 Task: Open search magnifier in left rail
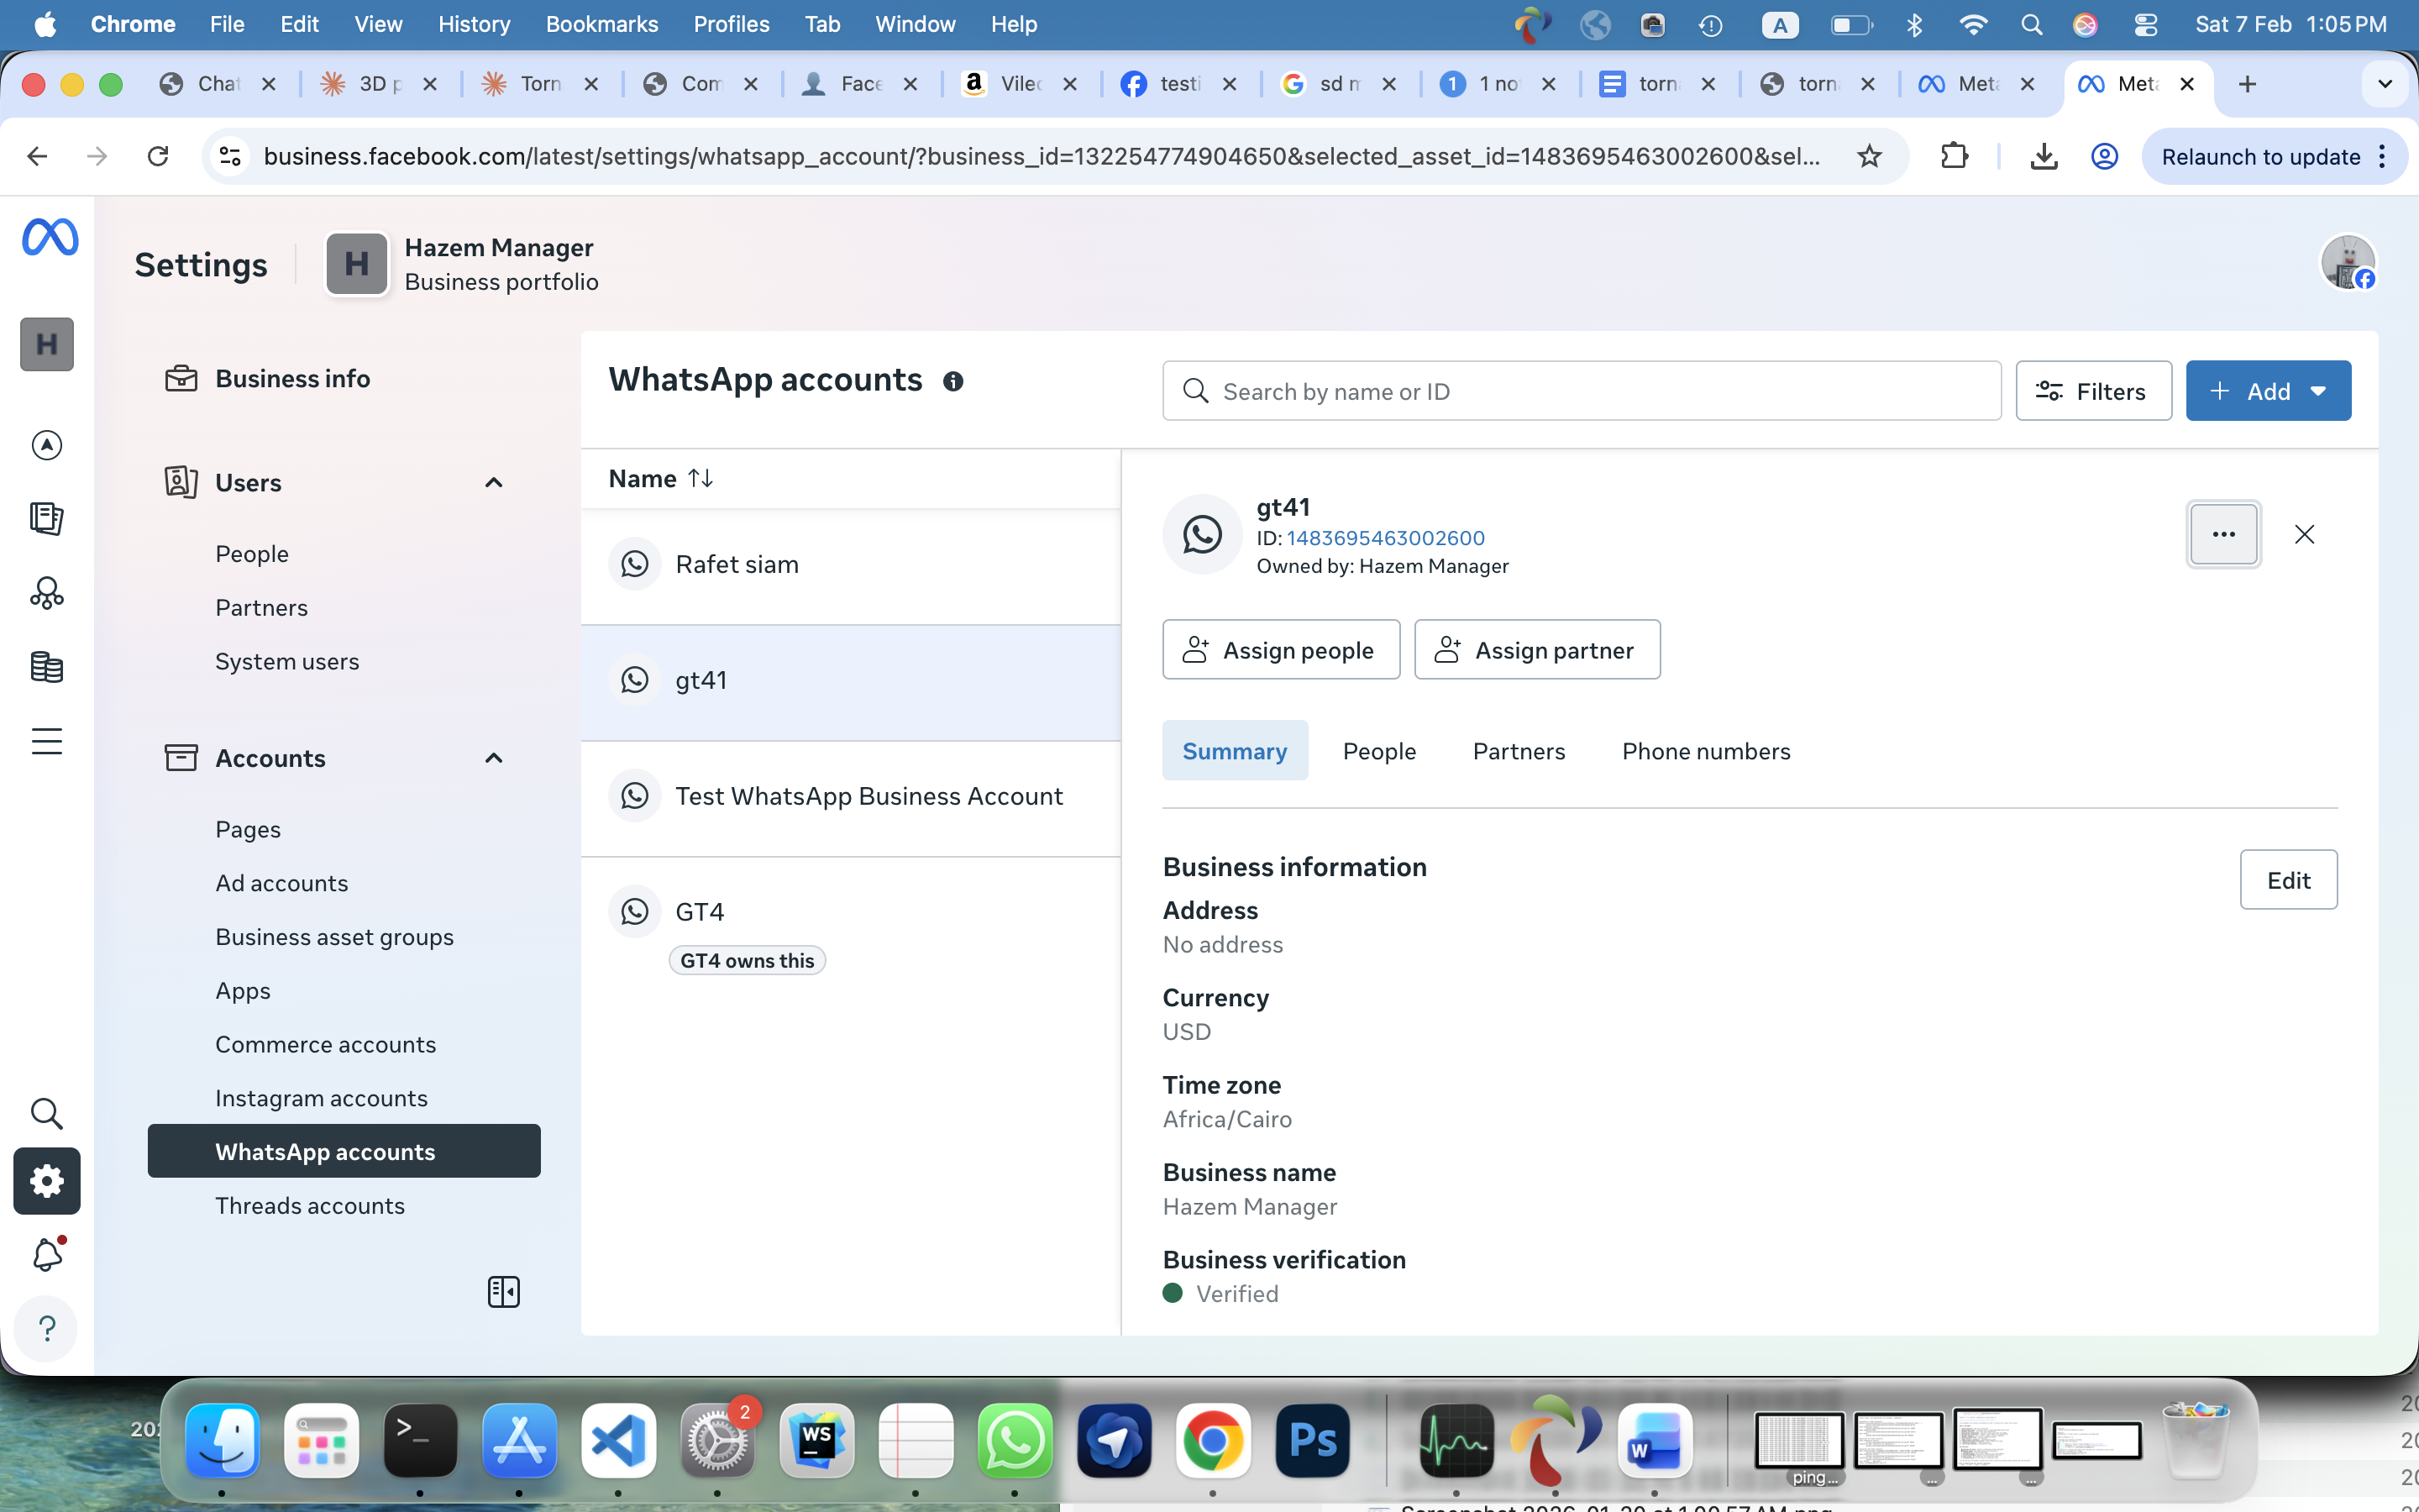47,1113
